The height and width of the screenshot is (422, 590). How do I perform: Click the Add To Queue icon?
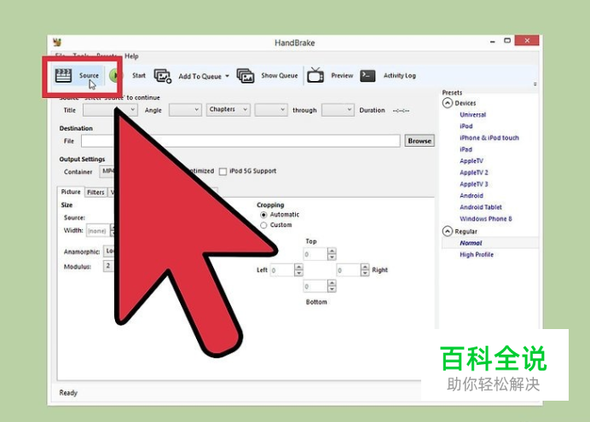163,76
